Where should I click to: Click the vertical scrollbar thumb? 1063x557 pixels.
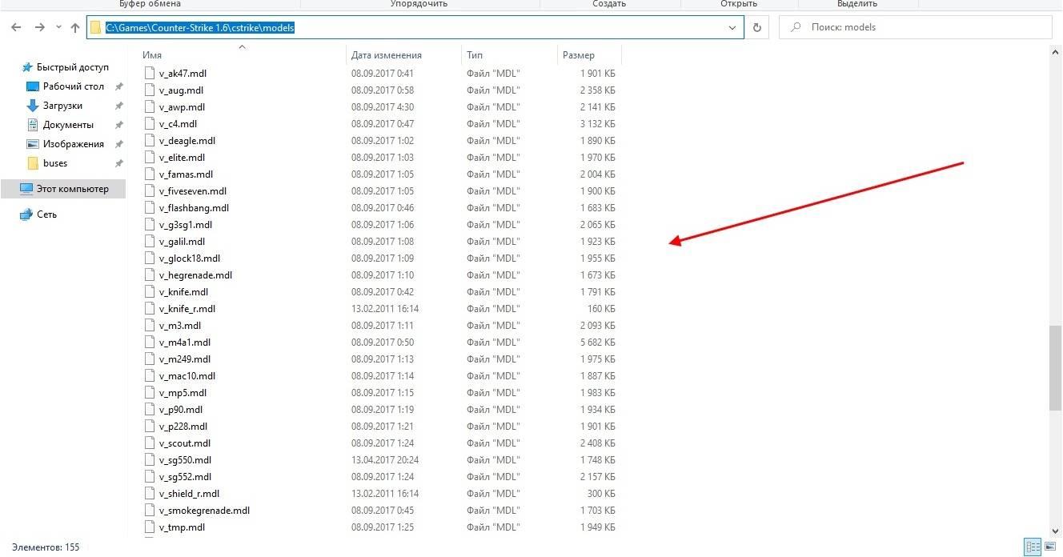click(x=1055, y=368)
